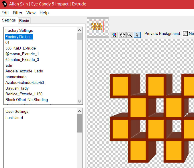Open the Help menu
Image resolution: width=194 pixels, height=168 pixels.
click(44, 13)
